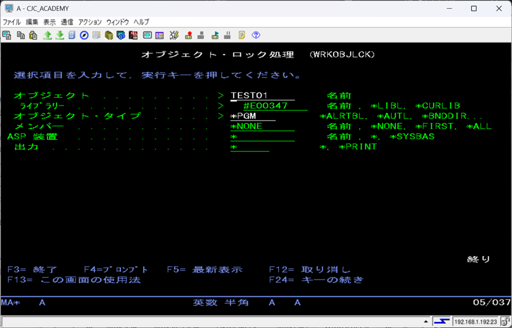Click the play macro green arrow icon

tap(215, 35)
